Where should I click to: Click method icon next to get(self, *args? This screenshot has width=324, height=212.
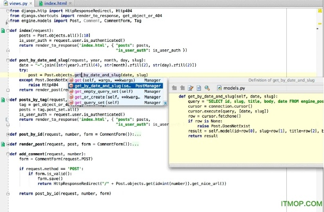pyautogui.click(x=72, y=81)
